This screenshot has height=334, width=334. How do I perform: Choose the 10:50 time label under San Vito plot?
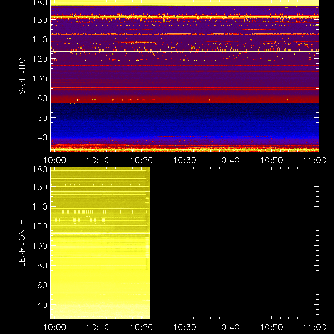pos(272,160)
